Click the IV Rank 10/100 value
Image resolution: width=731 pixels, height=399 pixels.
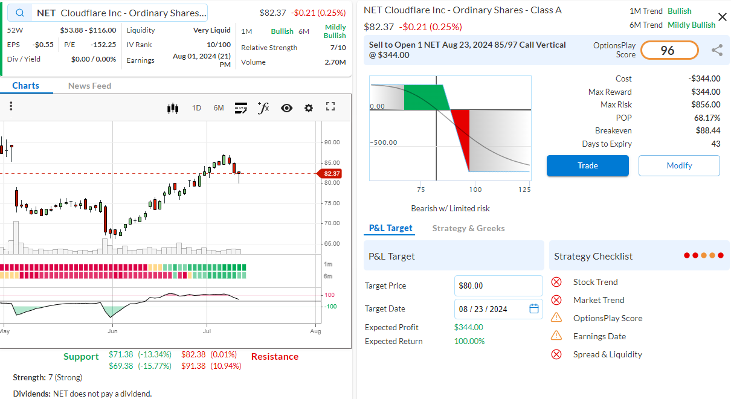point(219,45)
